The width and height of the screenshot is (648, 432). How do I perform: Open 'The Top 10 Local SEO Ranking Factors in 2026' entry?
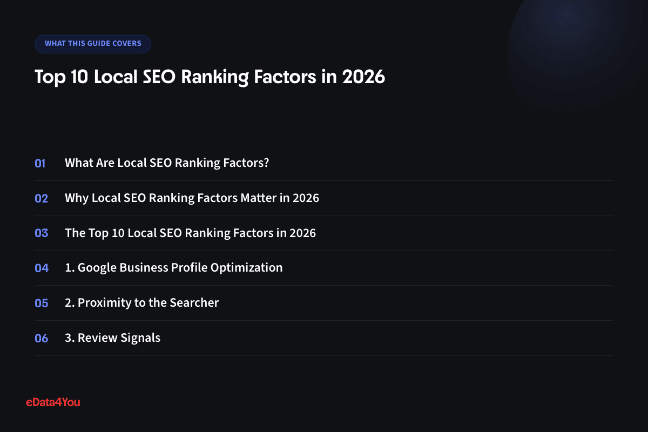[190, 233]
